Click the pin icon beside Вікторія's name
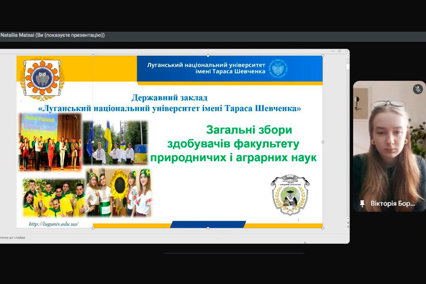The height and width of the screenshot is (284, 426). click(x=362, y=204)
